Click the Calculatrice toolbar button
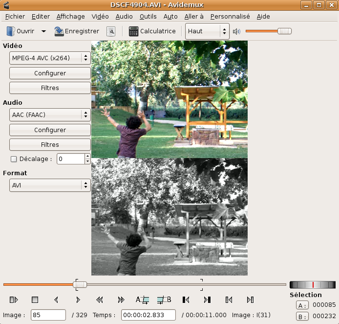Image resolution: width=339 pixels, height=324 pixels. point(152,31)
